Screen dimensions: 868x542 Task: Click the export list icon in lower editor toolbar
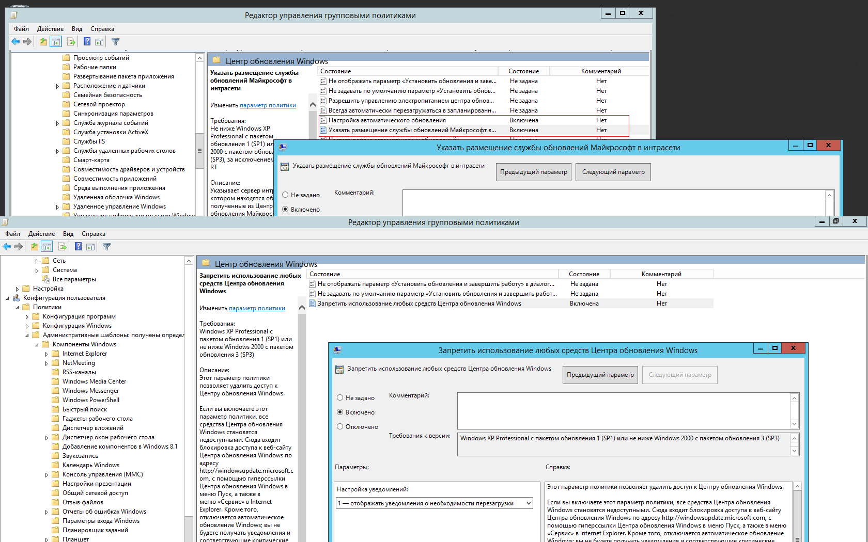click(x=63, y=247)
